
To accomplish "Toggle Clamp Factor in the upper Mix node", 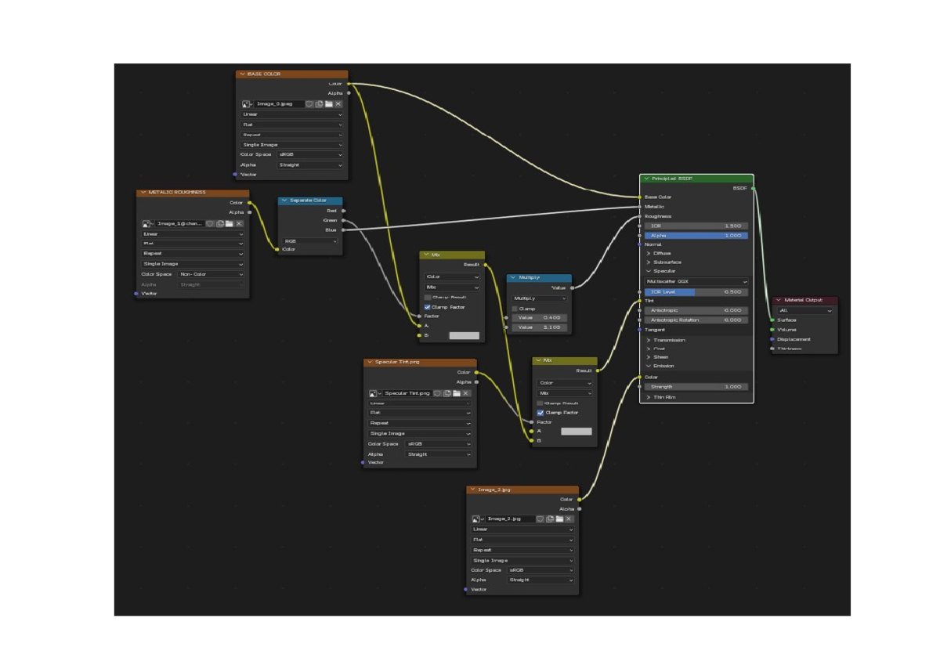I will click(x=428, y=307).
